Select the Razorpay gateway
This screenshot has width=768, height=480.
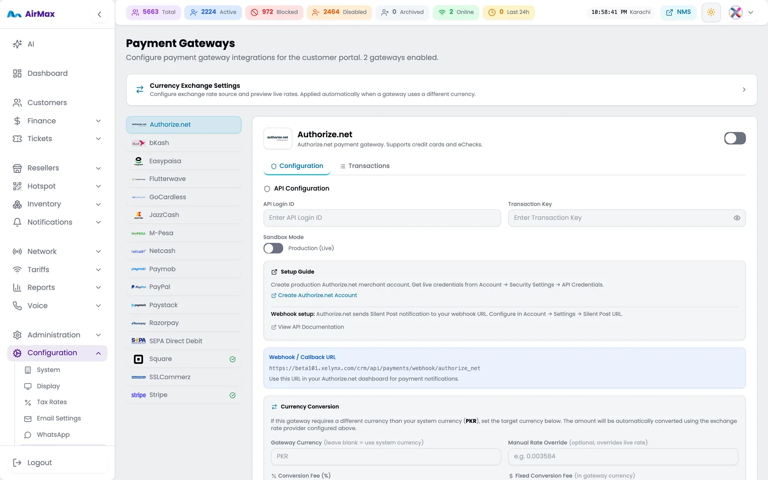point(183,323)
